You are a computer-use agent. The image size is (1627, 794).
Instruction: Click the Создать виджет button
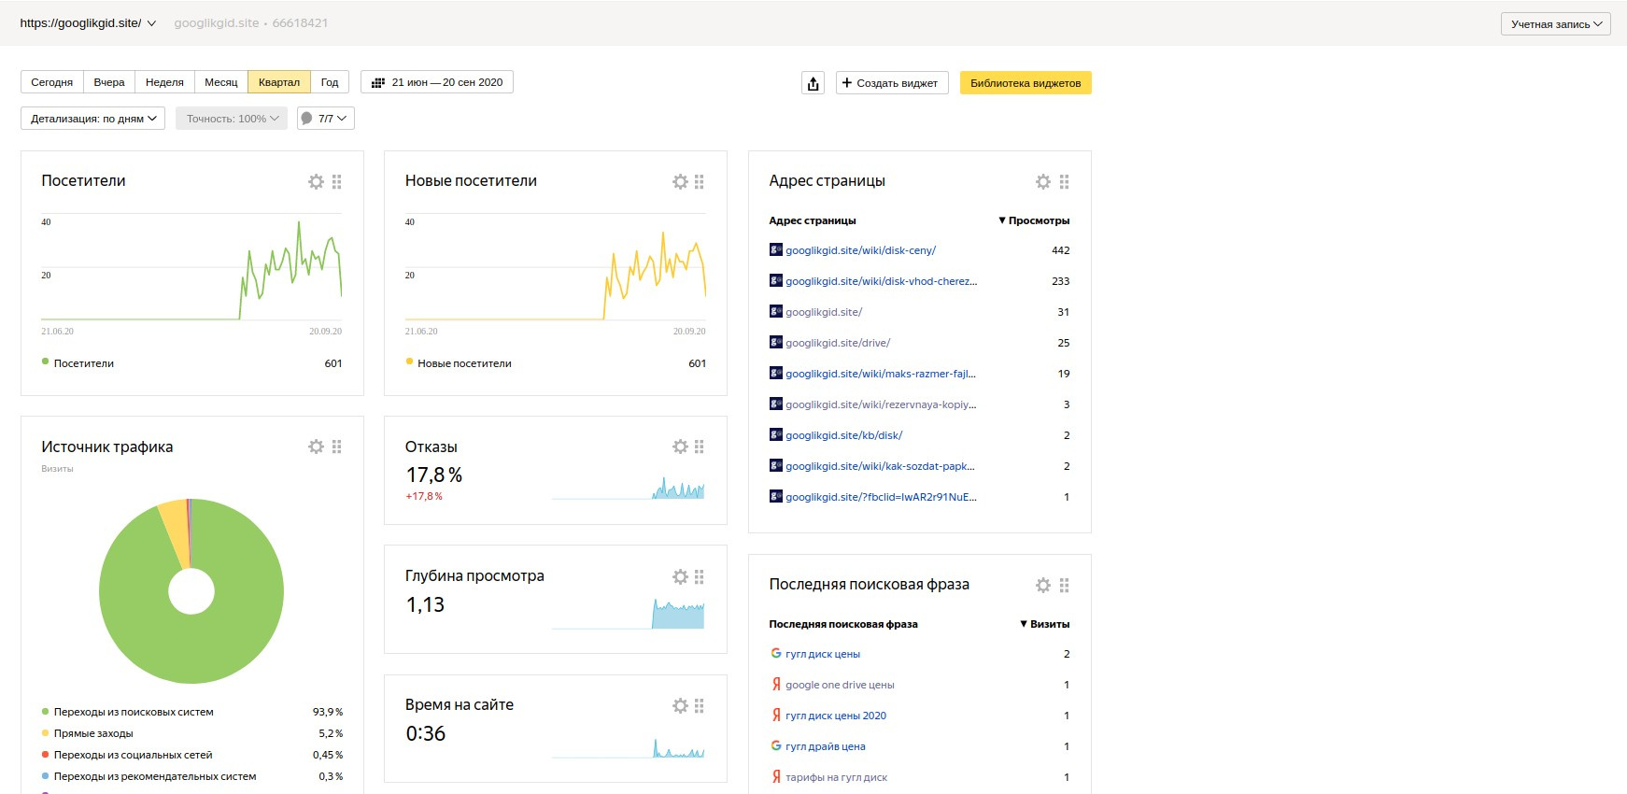891,83
